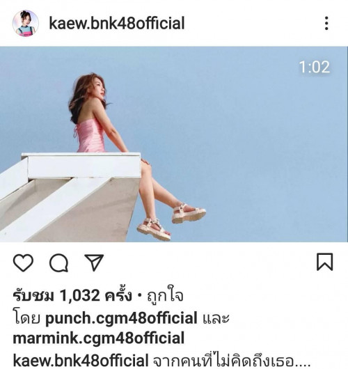Open comments with the speech bubble icon
The height and width of the screenshot is (369, 348).
(59, 262)
